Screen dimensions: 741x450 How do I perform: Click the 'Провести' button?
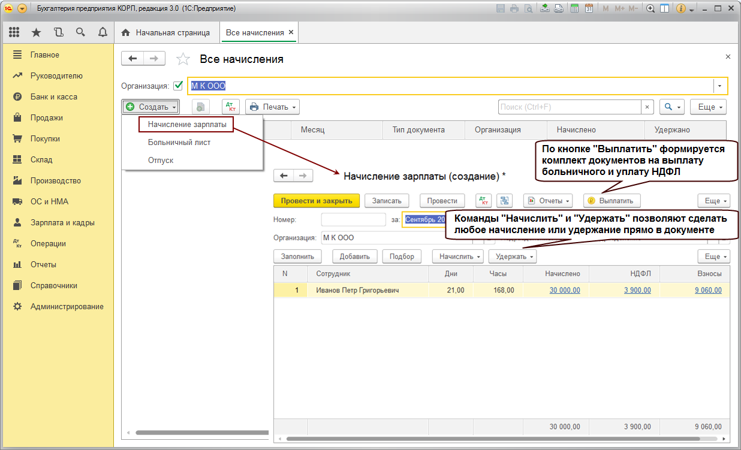click(x=442, y=201)
